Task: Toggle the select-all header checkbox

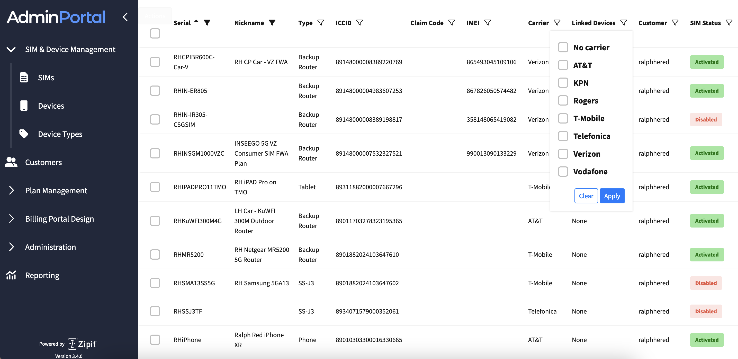Action: [155, 33]
